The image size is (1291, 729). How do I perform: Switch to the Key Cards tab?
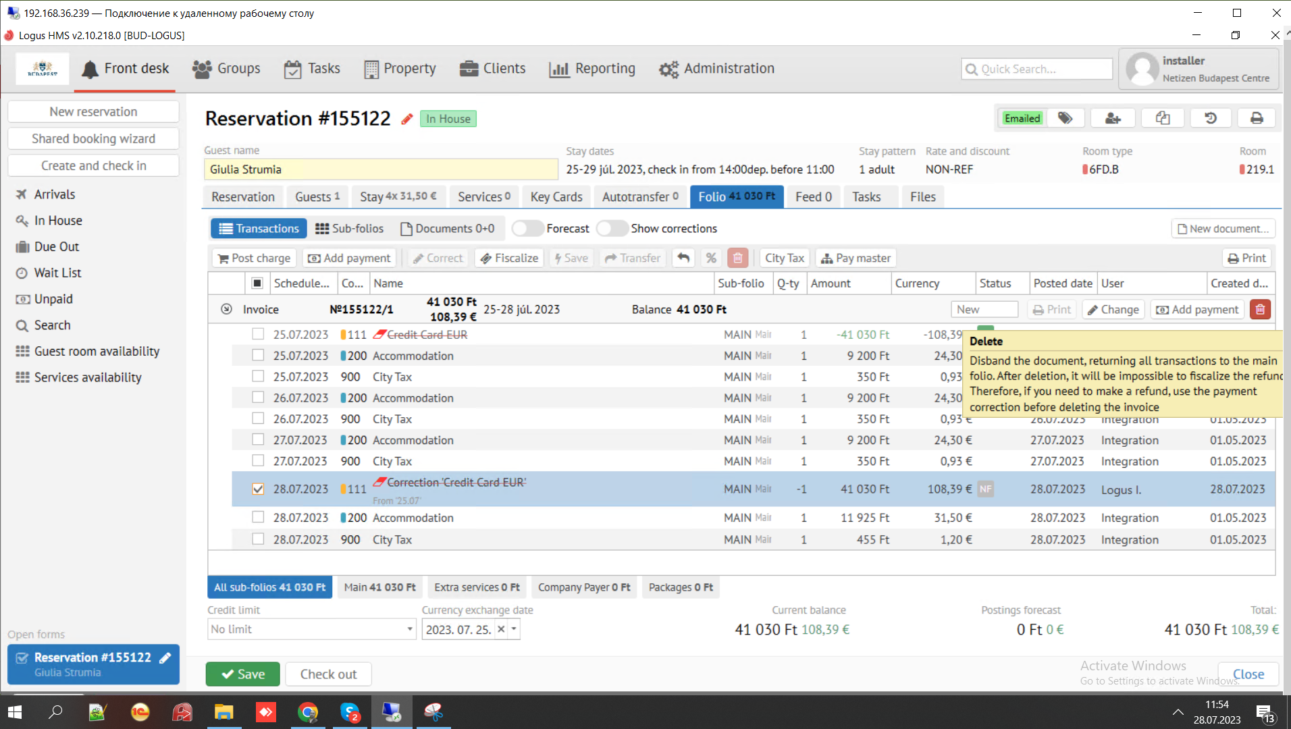click(x=556, y=197)
